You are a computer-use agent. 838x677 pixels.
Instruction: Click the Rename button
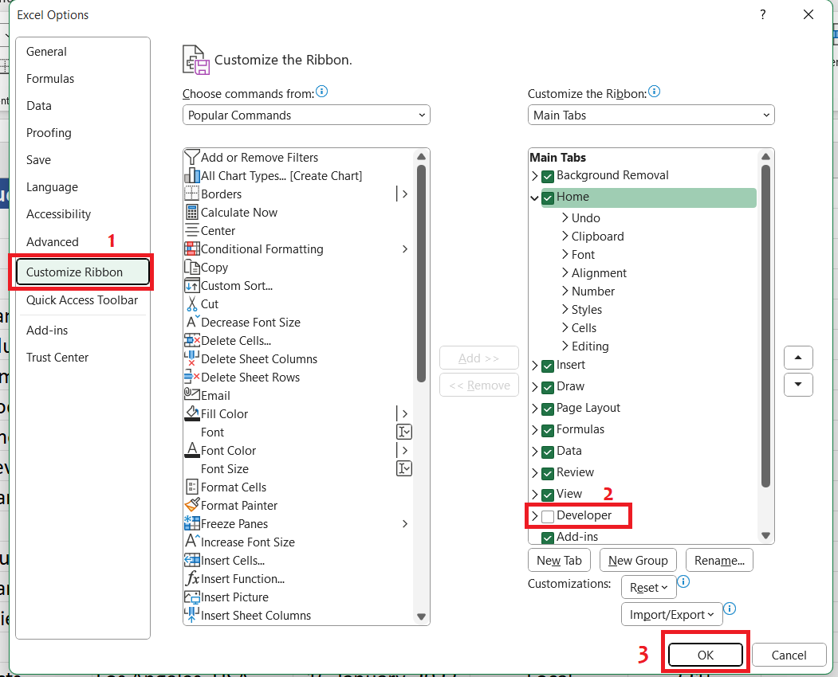[x=719, y=560]
